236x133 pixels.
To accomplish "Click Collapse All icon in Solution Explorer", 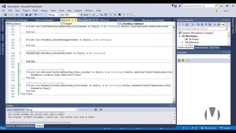I will coord(206,25).
